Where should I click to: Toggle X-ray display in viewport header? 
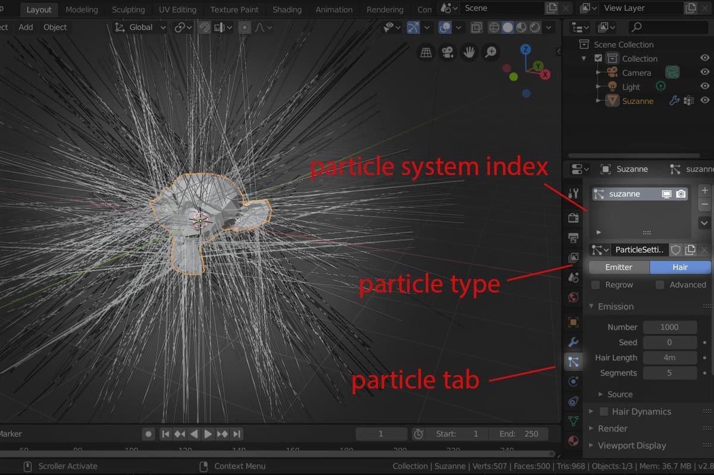coord(476,27)
